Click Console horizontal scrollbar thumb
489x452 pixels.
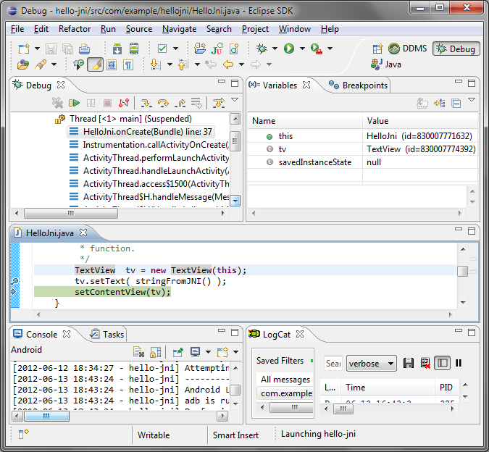tap(46, 417)
